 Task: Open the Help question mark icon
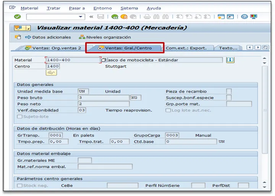tap(244, 17)
